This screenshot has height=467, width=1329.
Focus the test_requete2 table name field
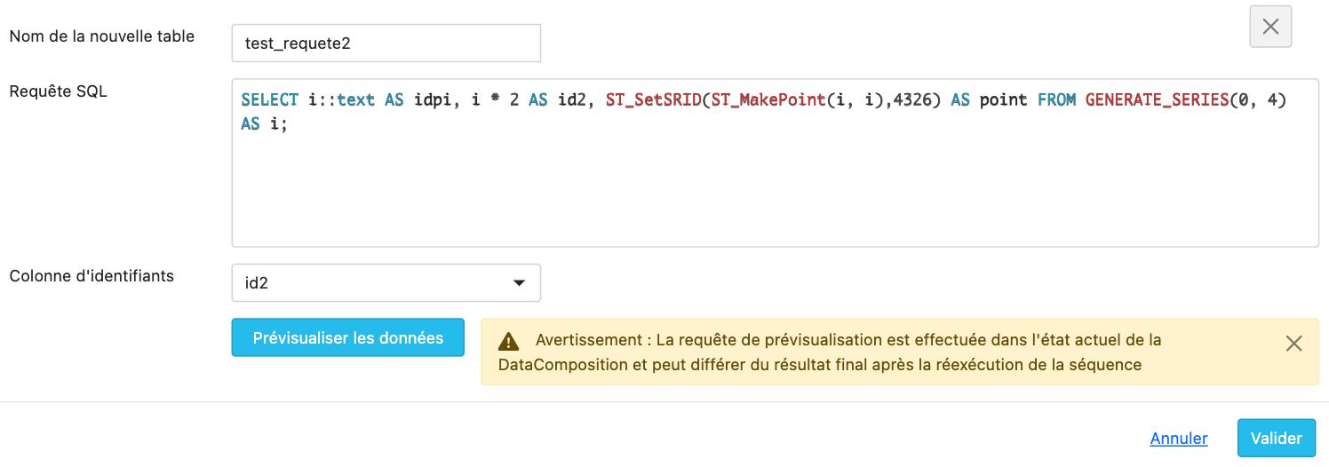(x=386, y=43)
